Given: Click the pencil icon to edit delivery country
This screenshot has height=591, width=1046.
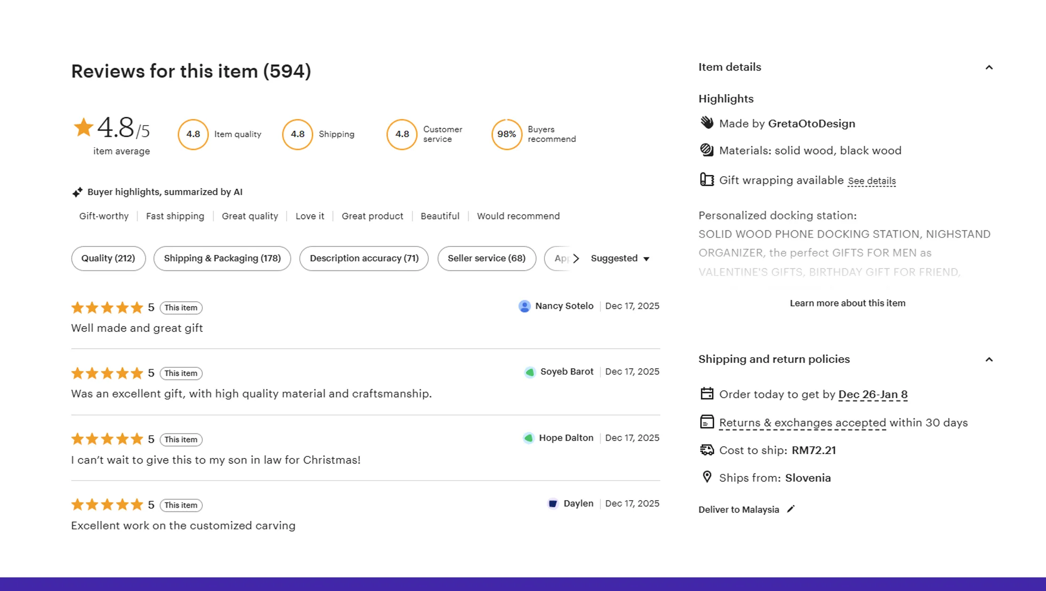Looking at the screenshot, I should [x=791, y=509].
